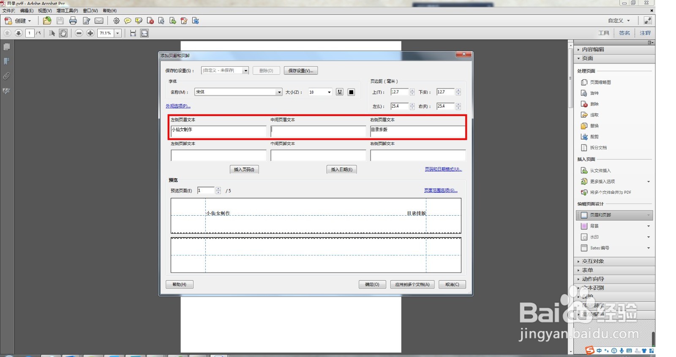676x357 pixels.
Task: Click Apply to Multiple Documents (应用到多个文档) button
Action: 412,284
